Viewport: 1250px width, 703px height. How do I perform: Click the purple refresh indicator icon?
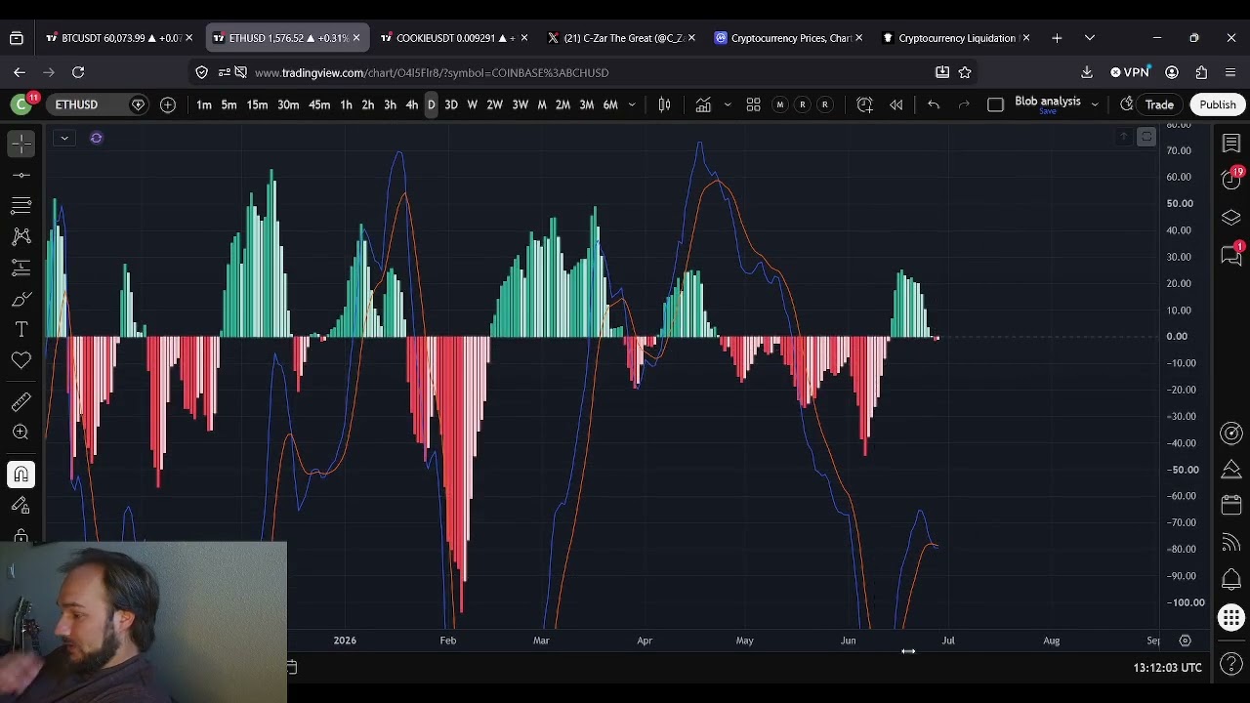(x=96, y=138)
